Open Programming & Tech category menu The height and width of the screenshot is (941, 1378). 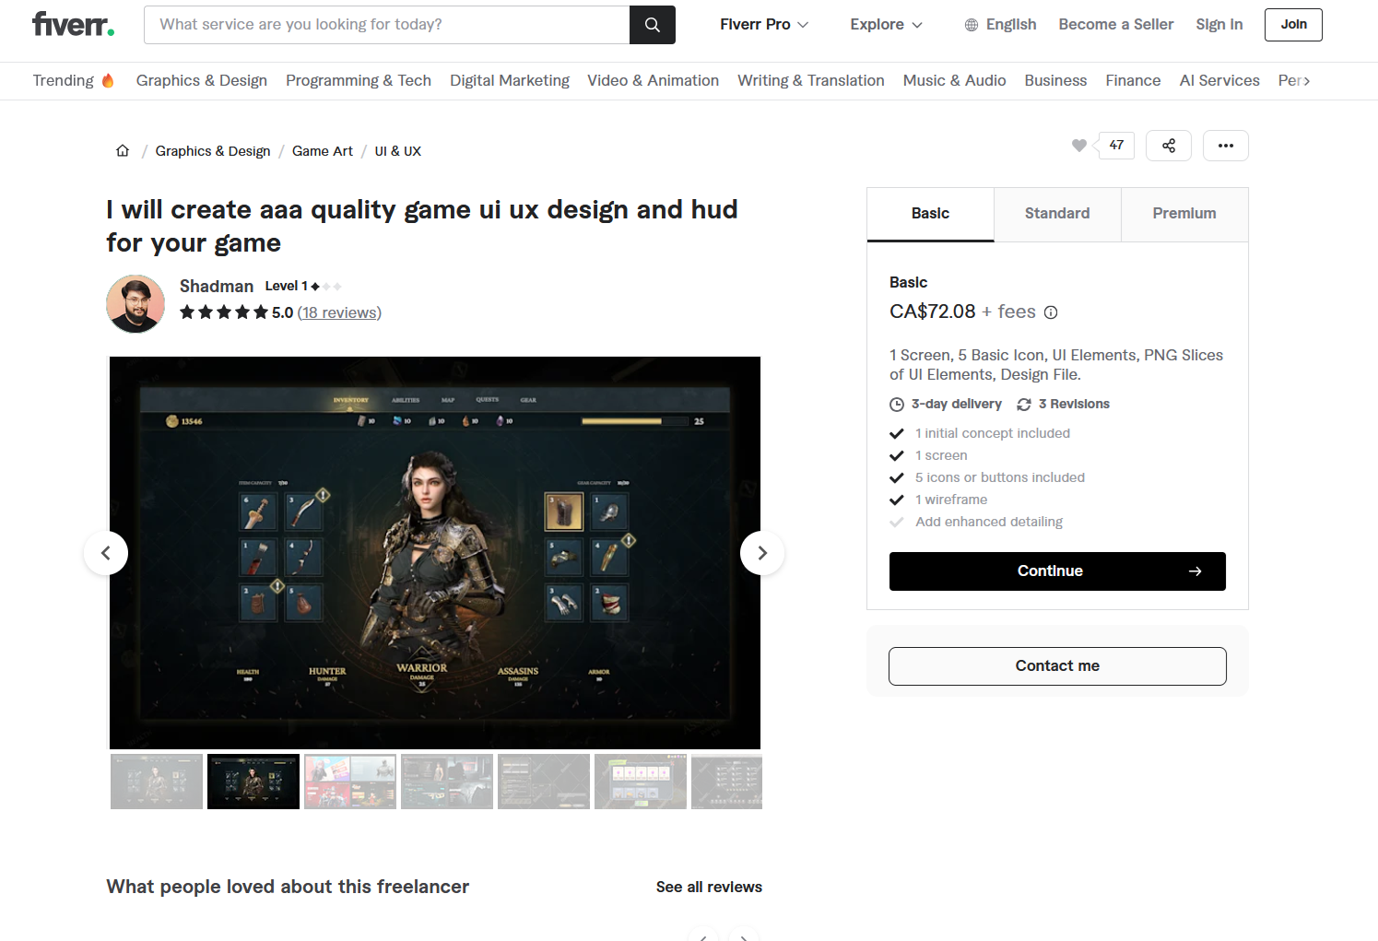[x=359, y=81]
